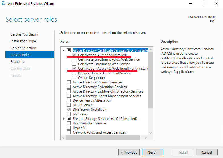Enable the DHCP Server role checkbox
The image size is (223, 158).
(x=69, y=105)
